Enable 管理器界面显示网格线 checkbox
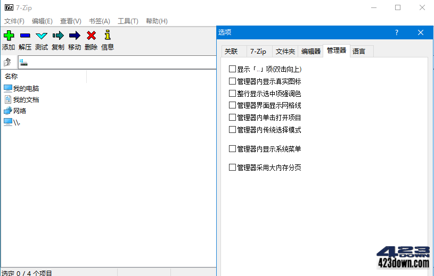434x276 pixels. point(232,105)
